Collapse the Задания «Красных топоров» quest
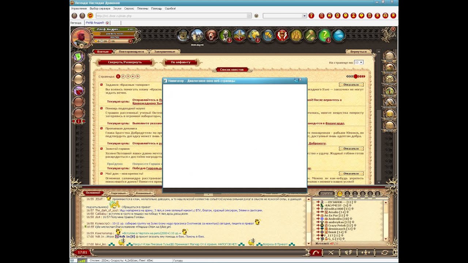 [102, 85]
